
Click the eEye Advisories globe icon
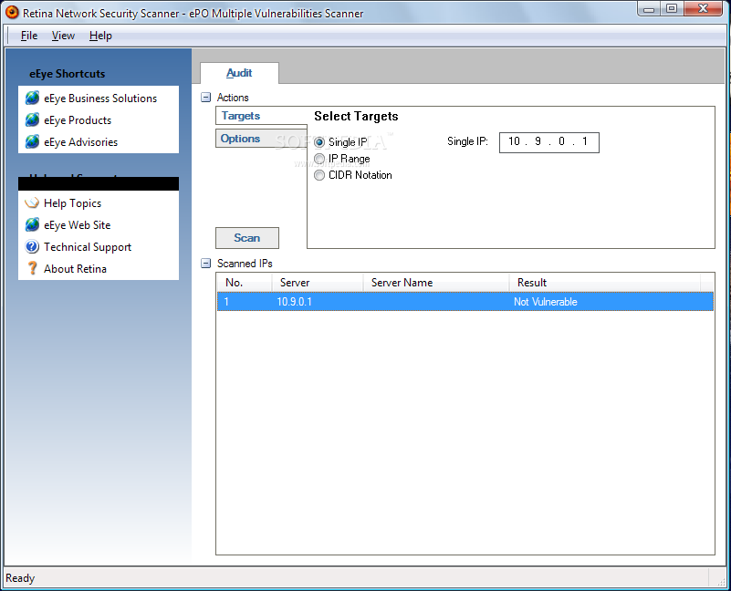[32, 141]
